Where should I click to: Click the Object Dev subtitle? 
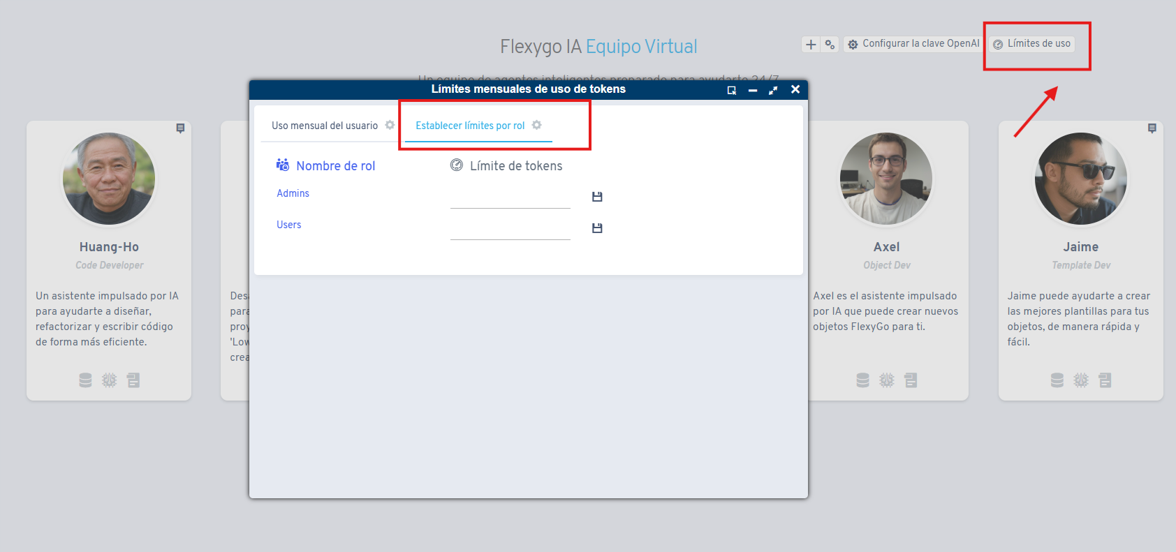point(887,265)
